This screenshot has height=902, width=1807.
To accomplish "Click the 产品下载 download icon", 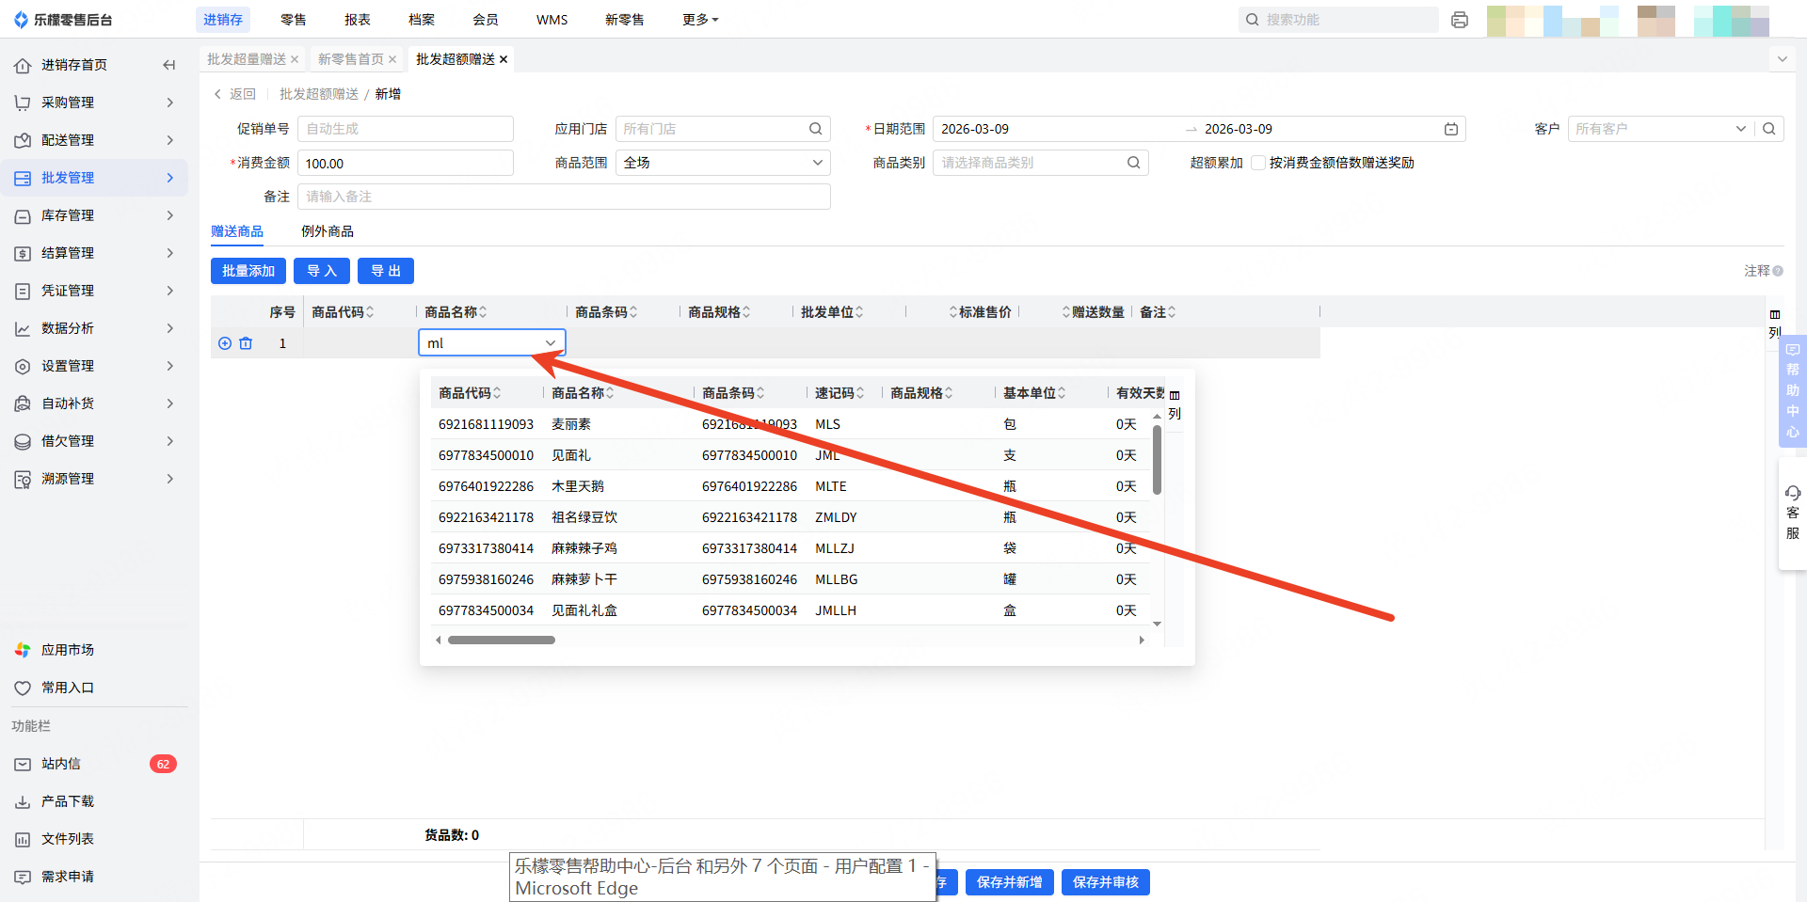I will tap(23, 801).
